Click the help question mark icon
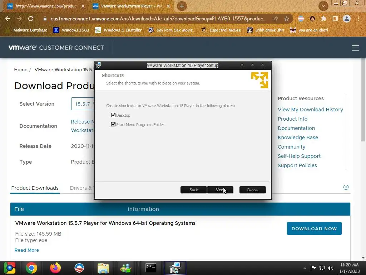The width and height of the screenshot is (366, 275). (346, 187)
